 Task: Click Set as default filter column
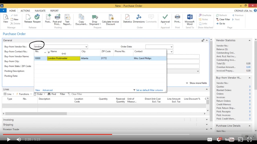pyautogui.click(x=148, y=90)
